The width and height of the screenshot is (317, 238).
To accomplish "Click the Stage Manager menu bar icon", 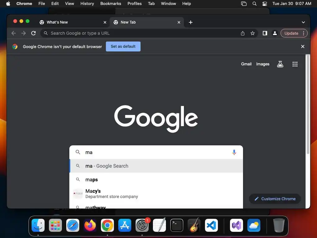I will [x=244, y=4].
